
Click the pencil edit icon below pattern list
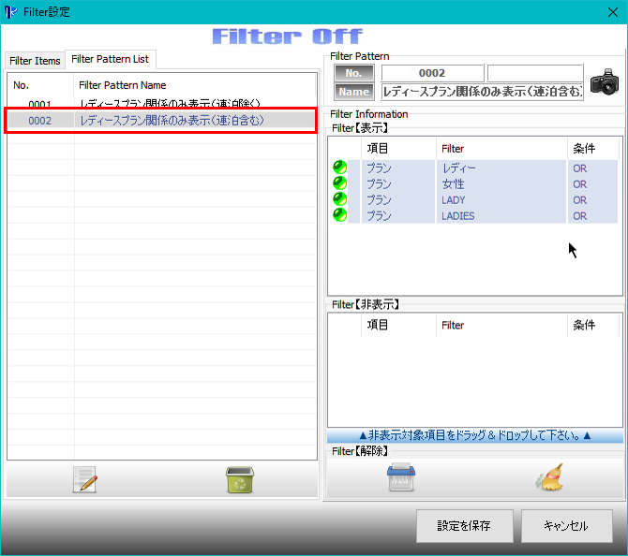click(x=85, y=481)
